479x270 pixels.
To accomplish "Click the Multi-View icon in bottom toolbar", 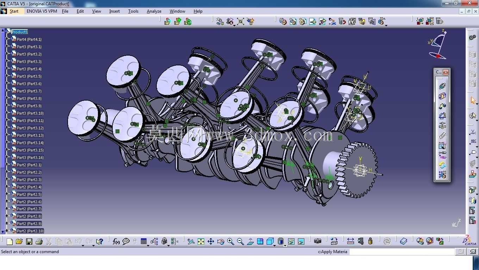I will (260, 242).
